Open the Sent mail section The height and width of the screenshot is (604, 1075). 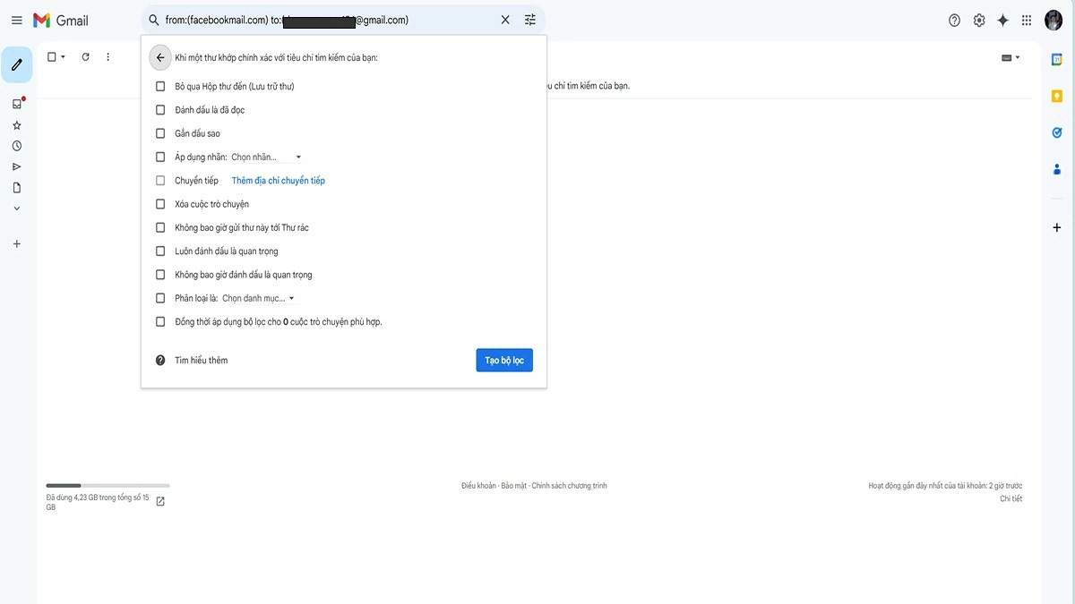coord(16,166)
